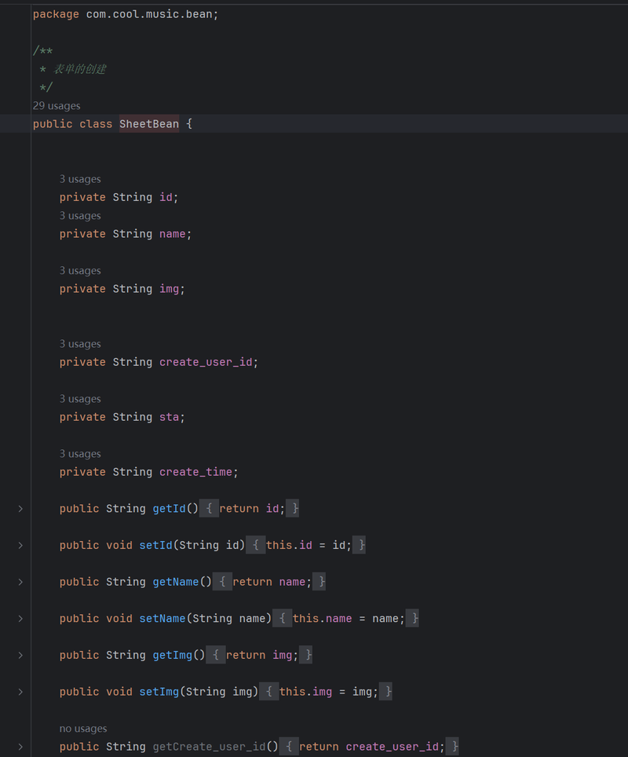Click folded block of setName method
Image resolution: width=628 pixels, height=757 pixels.
pos(348,619)
